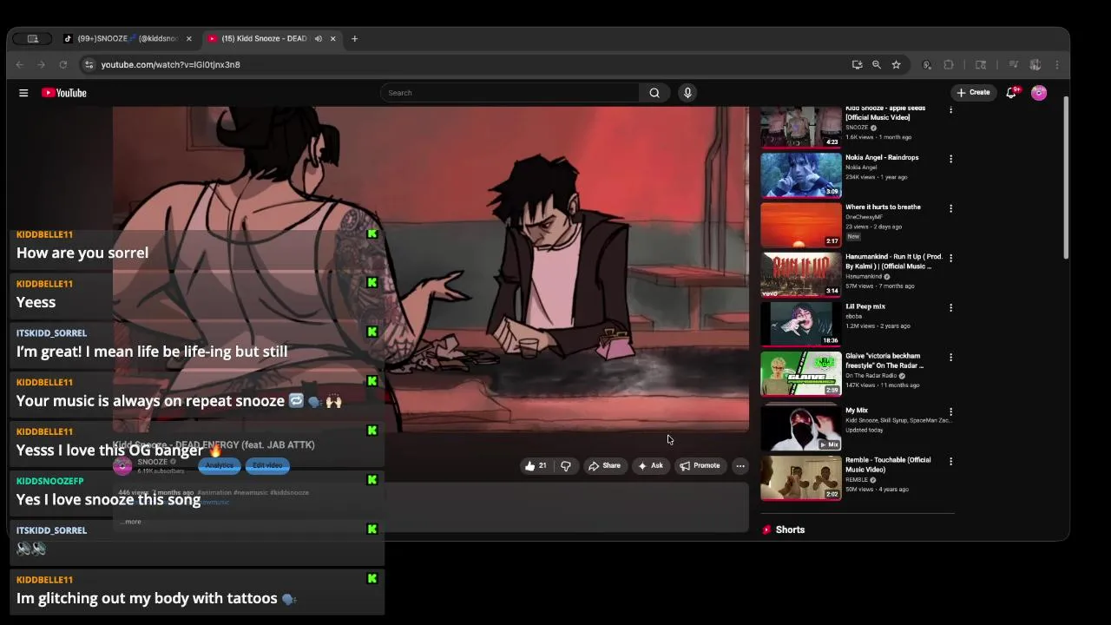
Task: Open options for Lil Peep mix
Action: pyautogui.click(x=950, y=308)
